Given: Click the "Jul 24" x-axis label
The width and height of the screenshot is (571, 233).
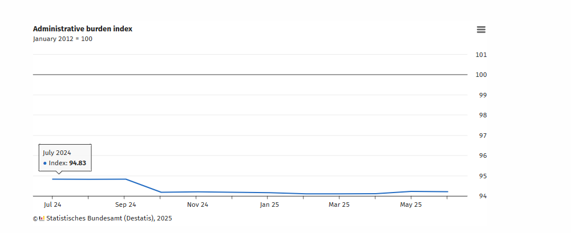Looking at the screenshot, I should coord(52,205).
